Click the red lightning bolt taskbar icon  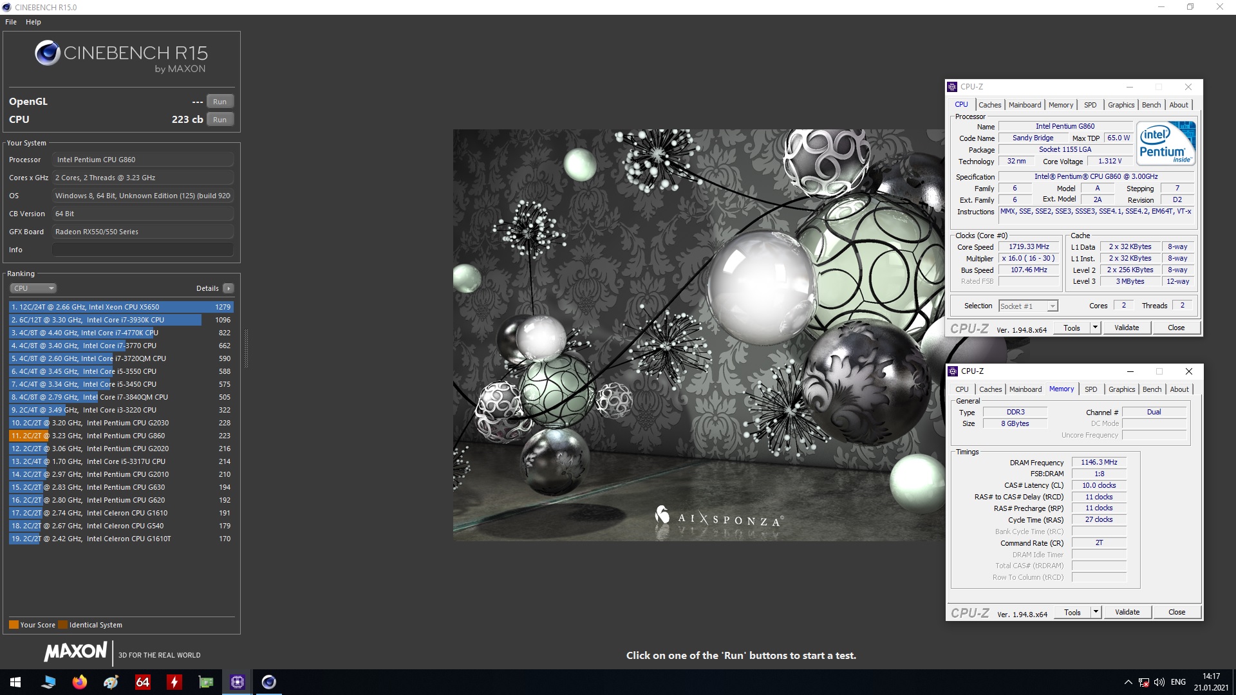tap(174, 682)
